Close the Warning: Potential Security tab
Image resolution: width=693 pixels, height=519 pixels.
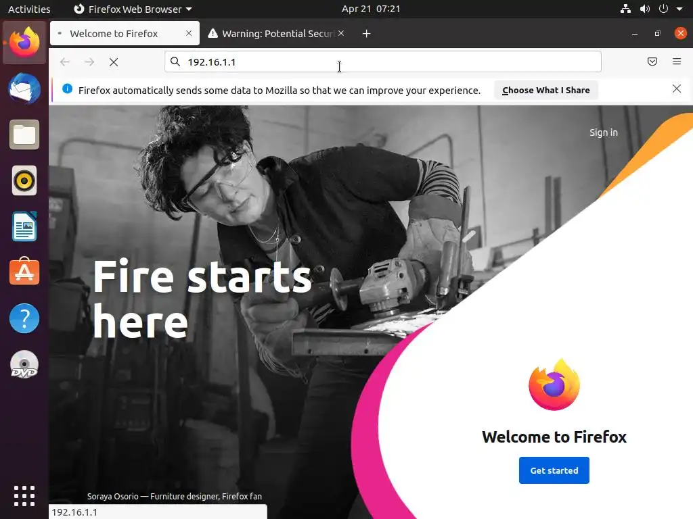tap(341, 33)
